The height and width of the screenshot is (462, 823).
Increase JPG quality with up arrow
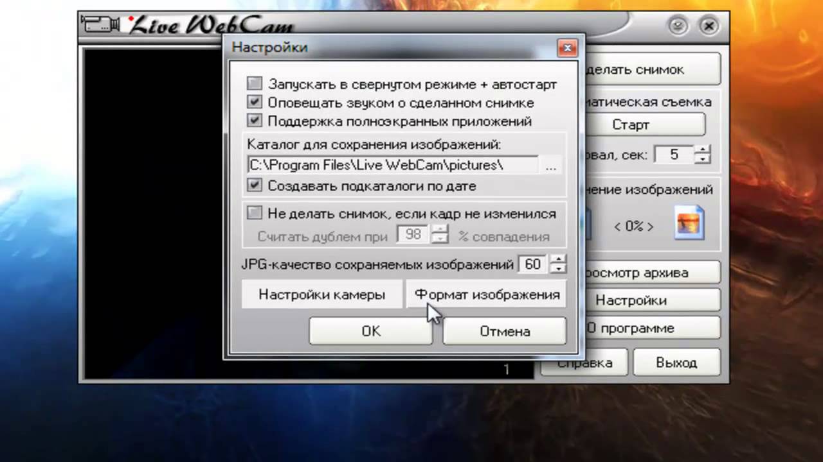tap(559, 259)
